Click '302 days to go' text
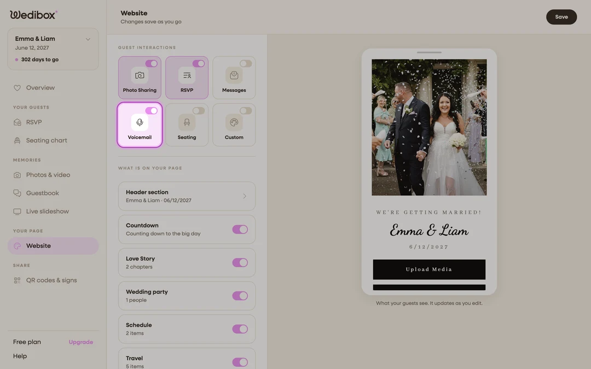 39,60
